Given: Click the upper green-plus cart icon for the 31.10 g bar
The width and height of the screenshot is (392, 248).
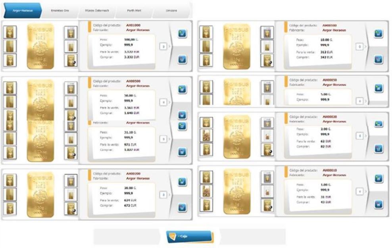Looking at the screenshot, I should pos(182,126).
